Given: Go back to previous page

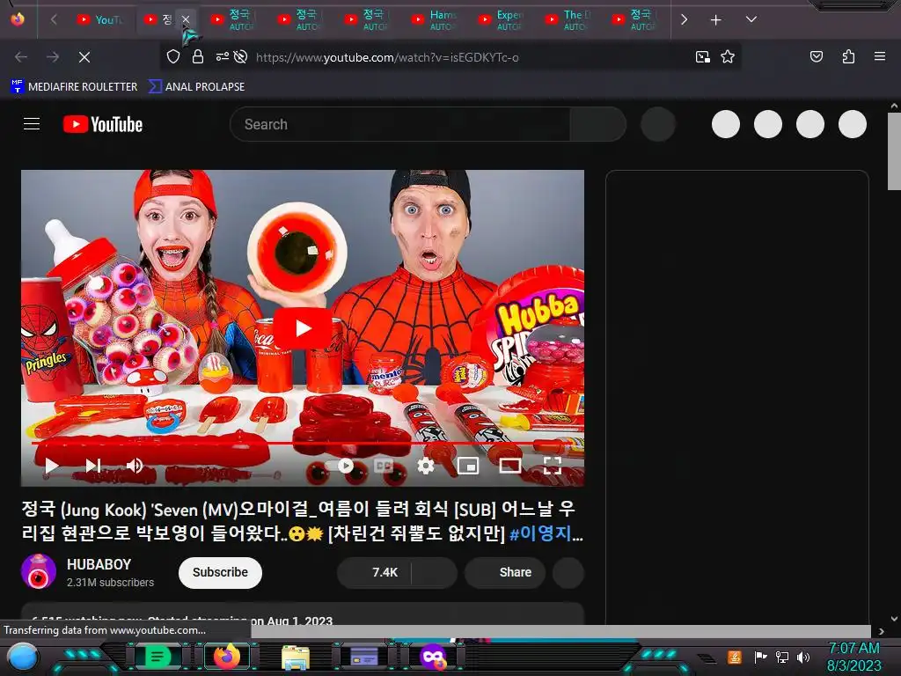Looking at the screenshot, I should click(x=21, y=57).
